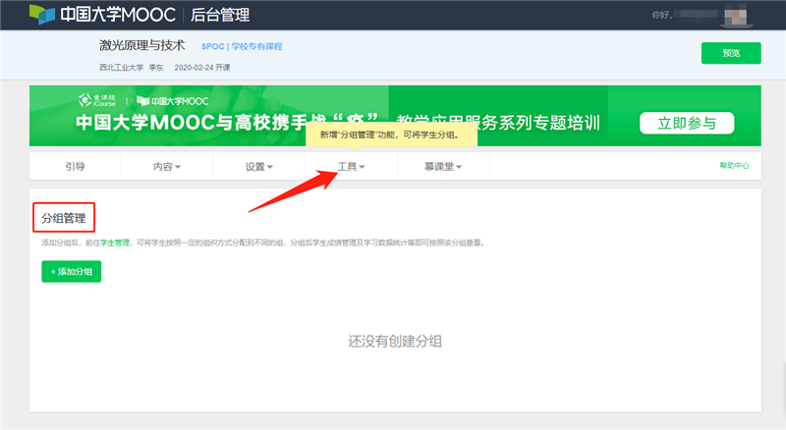786x430 pixels.
Task: Expand the 设置 dropdown menu
Action: click(x=259, y=167)
